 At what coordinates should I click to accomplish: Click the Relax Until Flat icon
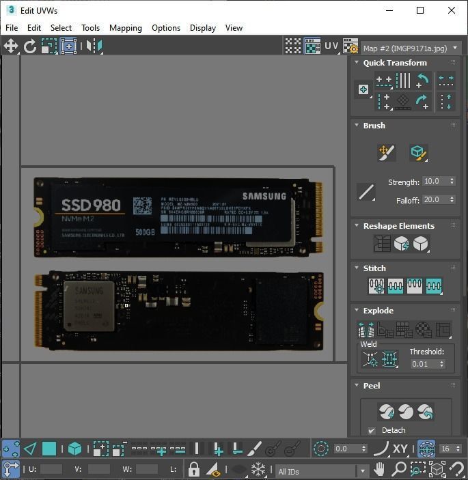point(401,244)
